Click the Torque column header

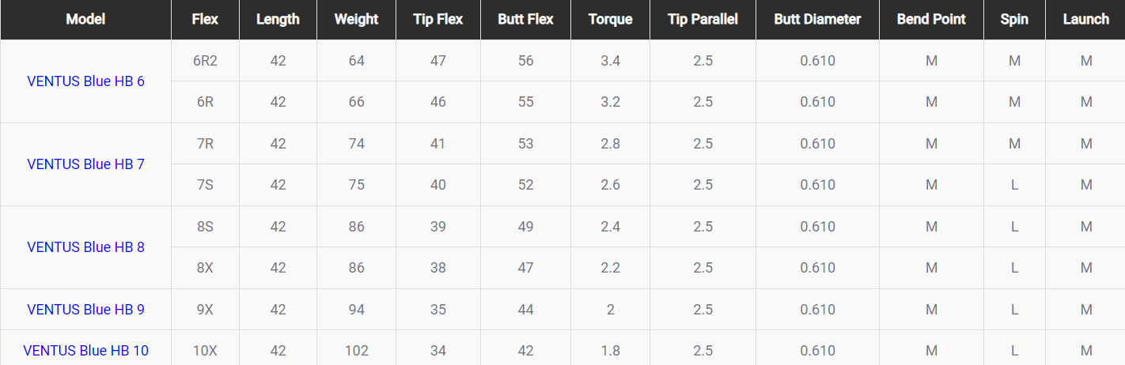click(610, 20)
